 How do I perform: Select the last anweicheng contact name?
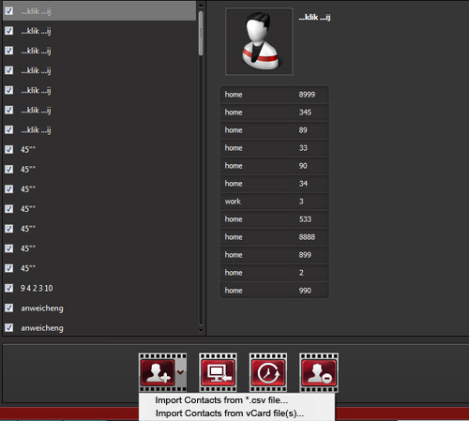click(x=42, y=328)
